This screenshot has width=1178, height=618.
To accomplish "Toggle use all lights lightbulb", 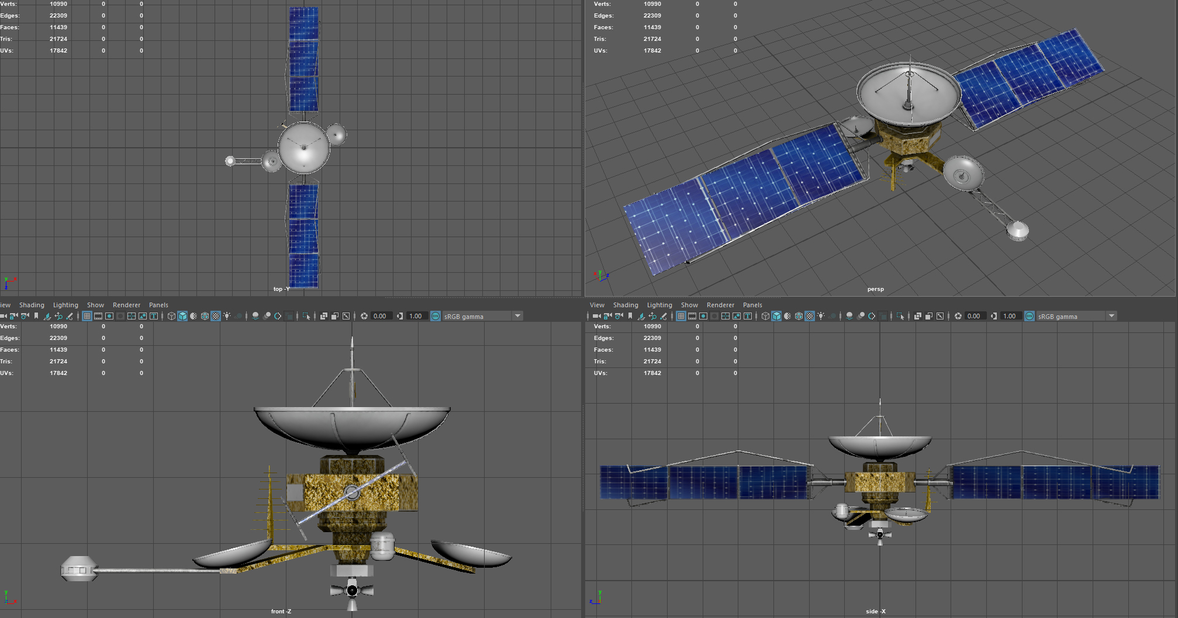I will 228,316.
